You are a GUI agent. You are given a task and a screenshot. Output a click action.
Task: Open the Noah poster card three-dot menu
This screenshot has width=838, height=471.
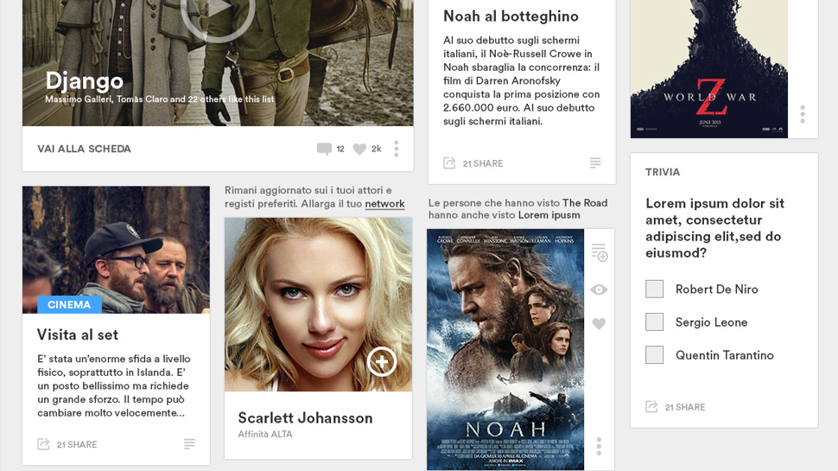click(599, 446)
